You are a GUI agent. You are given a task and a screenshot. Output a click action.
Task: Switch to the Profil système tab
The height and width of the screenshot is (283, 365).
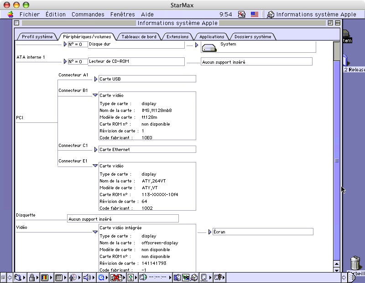(x=37, y=37)
